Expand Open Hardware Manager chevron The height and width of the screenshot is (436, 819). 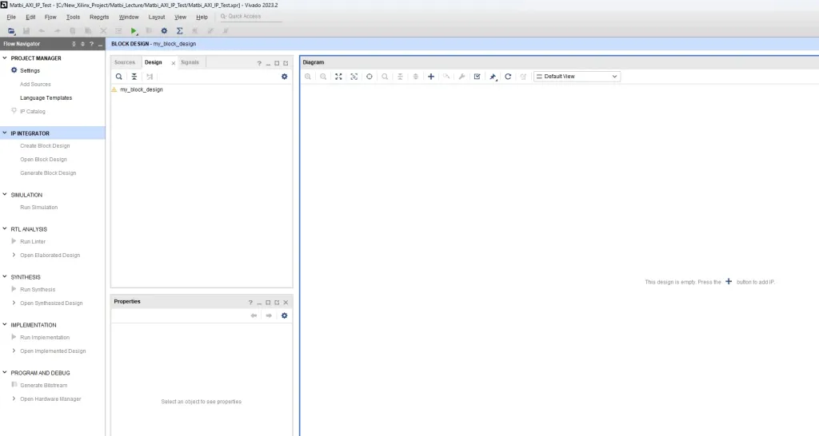point(14,398)
